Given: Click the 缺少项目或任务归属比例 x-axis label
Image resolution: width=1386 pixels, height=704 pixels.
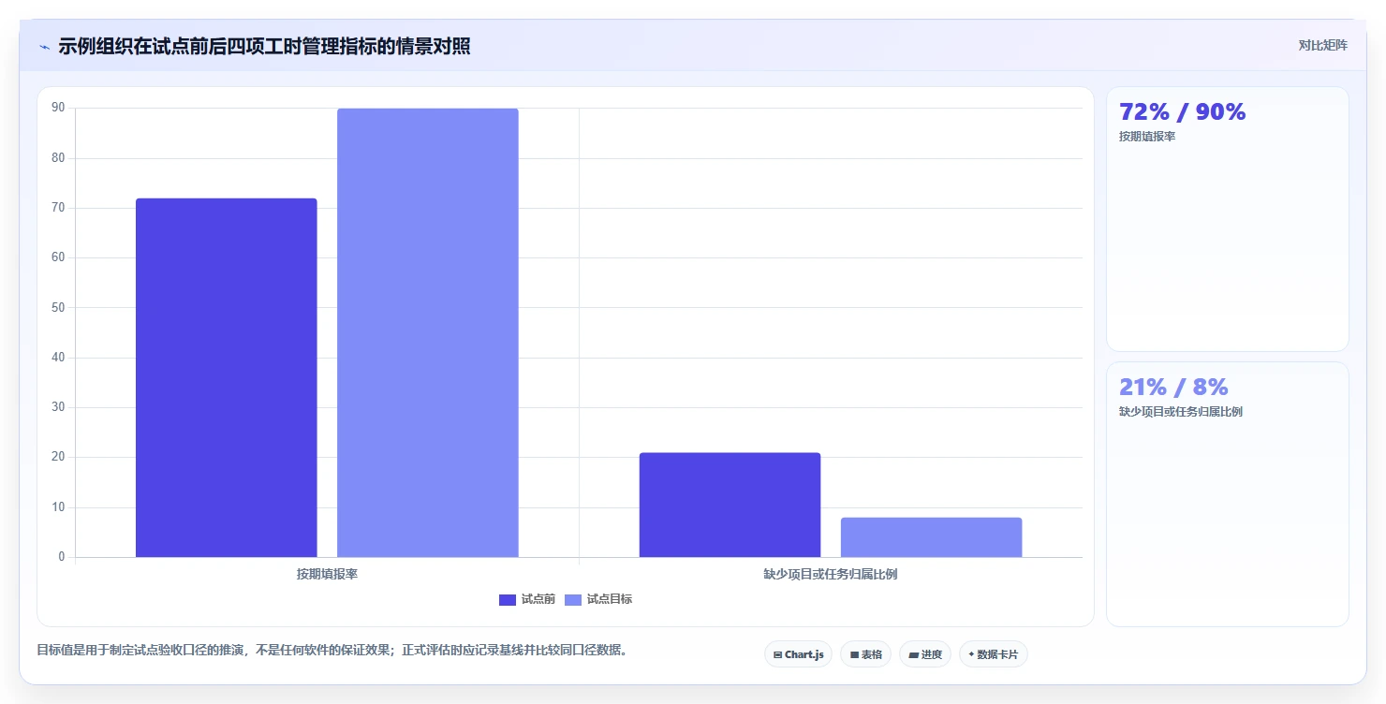Looking at the screenshot, I should [831, 574].
